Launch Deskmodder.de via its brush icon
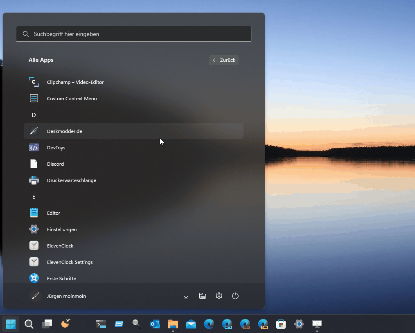Image resolution: width=415 pixels, height=333 pixels. pos(34,131)
